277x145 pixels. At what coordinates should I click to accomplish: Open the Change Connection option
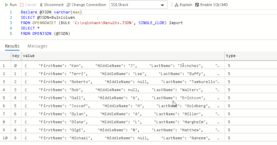[x=86, y=5]
